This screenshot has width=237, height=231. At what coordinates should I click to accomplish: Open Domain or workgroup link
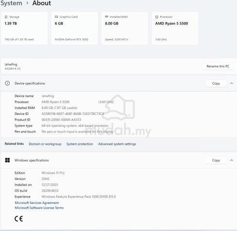45,144
